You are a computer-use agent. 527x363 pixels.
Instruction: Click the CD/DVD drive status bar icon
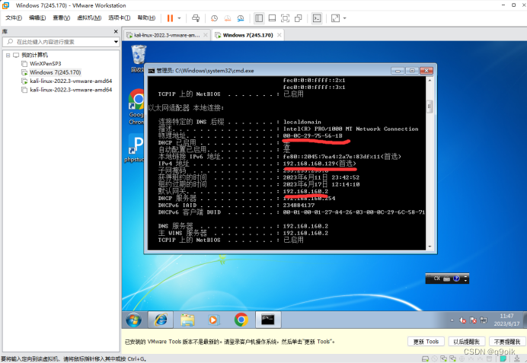tap(434, 358)
